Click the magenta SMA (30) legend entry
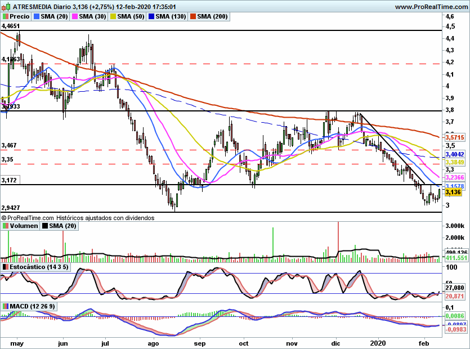 click(x=89, y=16)
